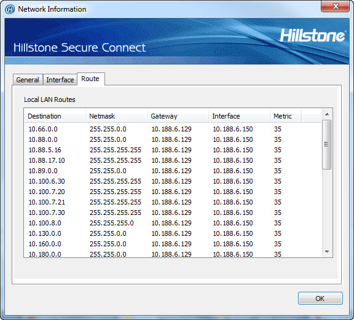
Task: Click metric 35 in the 10.130.0.0 row
Action: (x=278, y=233)
